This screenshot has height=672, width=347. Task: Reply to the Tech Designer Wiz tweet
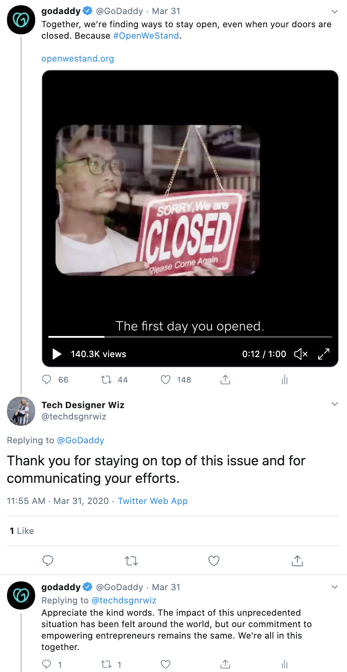[48, 561]
